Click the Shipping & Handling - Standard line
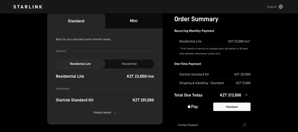The image size is (298, 132). pos(201,83)
